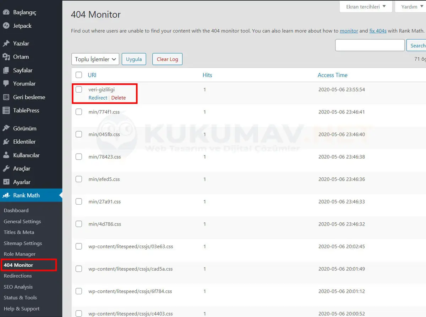Check the min/045fb.css row checkbox

[x=79, y=134]
